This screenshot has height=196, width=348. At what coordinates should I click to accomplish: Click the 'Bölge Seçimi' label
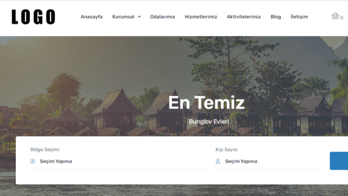[45, 150]
